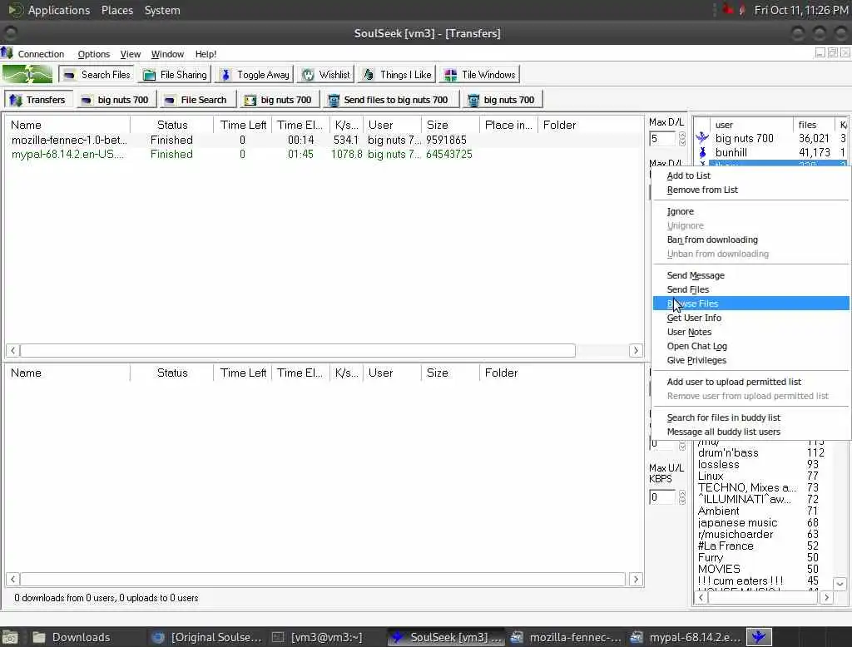Select Ignore in the context menu
Screen dimensions: 852x647
751,211
